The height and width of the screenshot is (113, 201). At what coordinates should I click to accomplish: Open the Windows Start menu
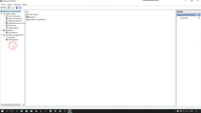[x=2, y=111]
